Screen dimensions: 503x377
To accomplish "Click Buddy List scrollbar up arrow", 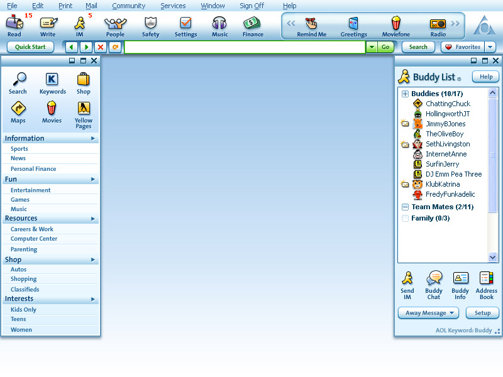I will (492, 93).
